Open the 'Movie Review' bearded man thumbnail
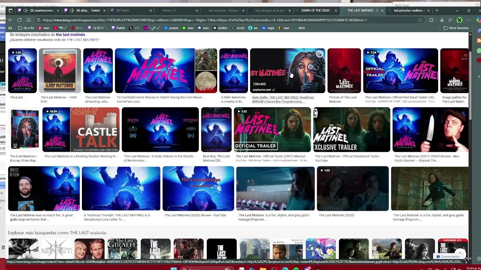The width and height of the screenshot is (481, 270). tap(44, 188)
